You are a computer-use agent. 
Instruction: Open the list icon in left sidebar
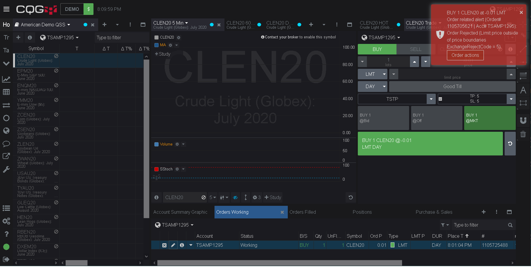(6, 208)
